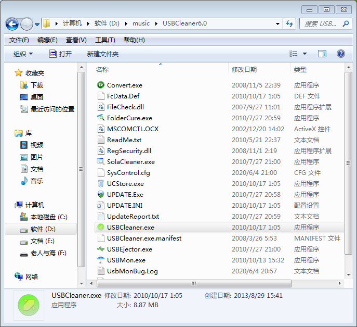
Task: Click the ReadMe.txt document icon
Action: pyautogui.click(x=101, y=140)
